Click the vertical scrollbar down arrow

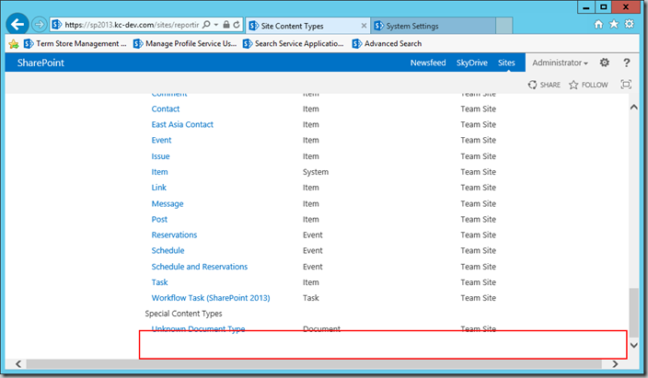(633, 345)
